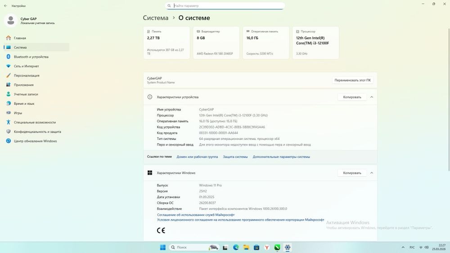This screenshot has height=253, width=450.
Task: Click the Settings gear on the taskbar
Action: tap(288, 247)
